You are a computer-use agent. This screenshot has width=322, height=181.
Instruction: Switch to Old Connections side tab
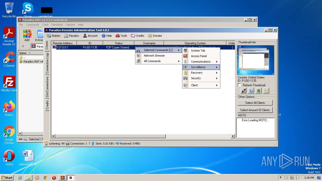click(x=47, y=87)
